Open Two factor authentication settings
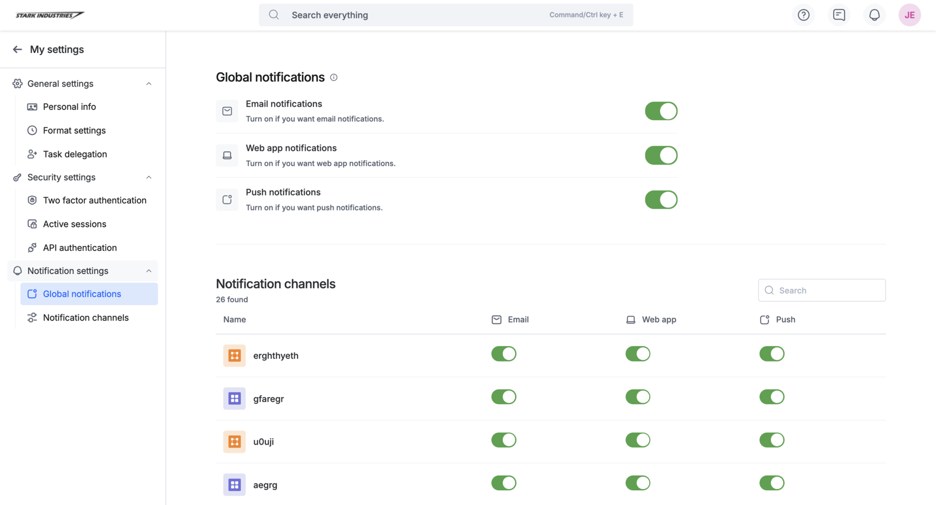Screen dimensions: 936x505 [x=89, y=200]
